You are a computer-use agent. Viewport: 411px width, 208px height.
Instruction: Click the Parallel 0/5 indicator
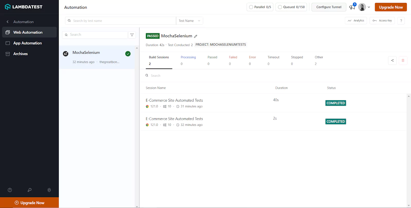pyautogui.click(x=260, y=7)
